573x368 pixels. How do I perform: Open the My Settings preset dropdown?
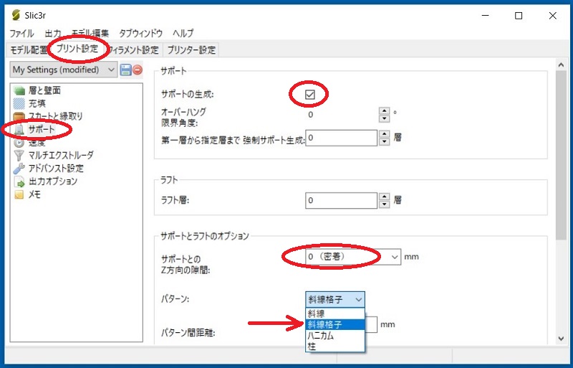64,70
